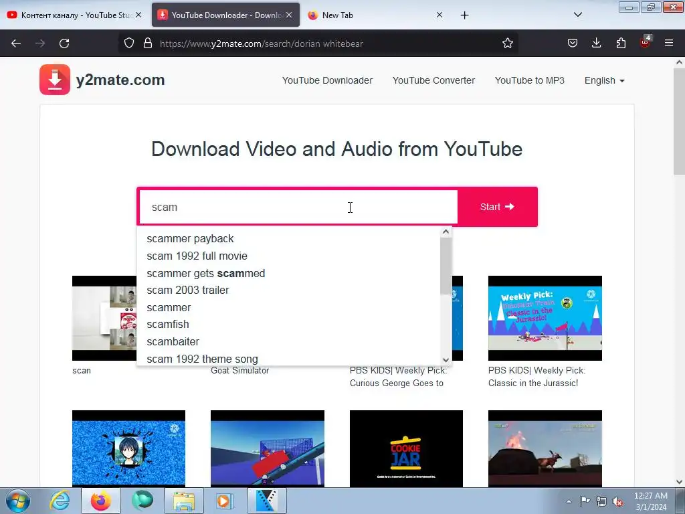Click the Start search button
This screenshot has height=514, width=685.
pos(497,207)
